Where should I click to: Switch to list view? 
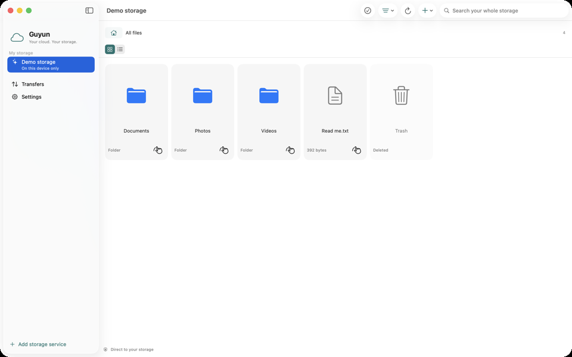(x=120, y=49)
